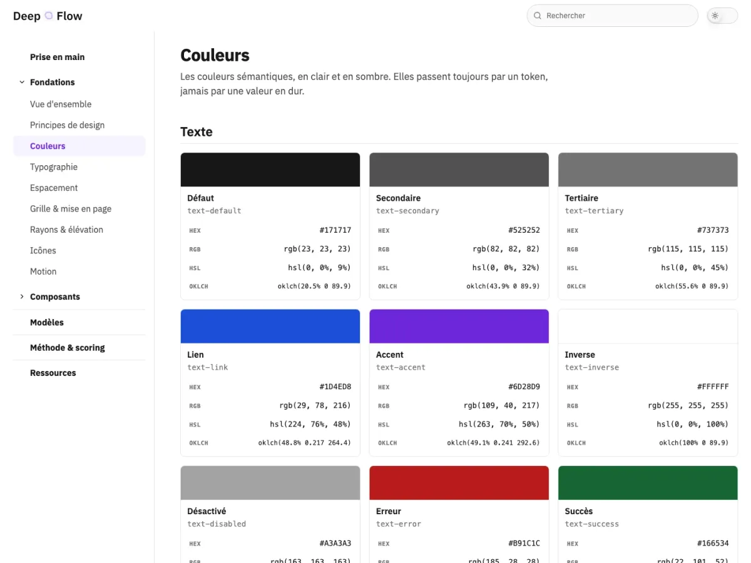Click the text-success token name
The image size is (751, 563).
click(592, 524)
